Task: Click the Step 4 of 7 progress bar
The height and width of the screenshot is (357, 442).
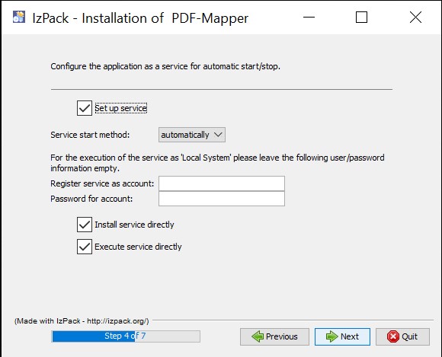Action: click(126, 336)
